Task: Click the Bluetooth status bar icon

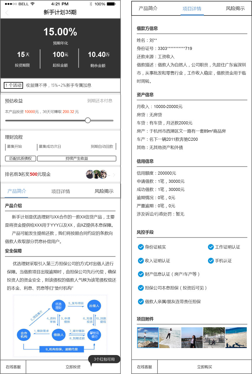Action: coord(91,4)
